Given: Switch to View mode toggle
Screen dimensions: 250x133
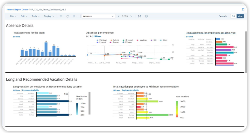Looking at the screenshot, I should tap(240, 16).
